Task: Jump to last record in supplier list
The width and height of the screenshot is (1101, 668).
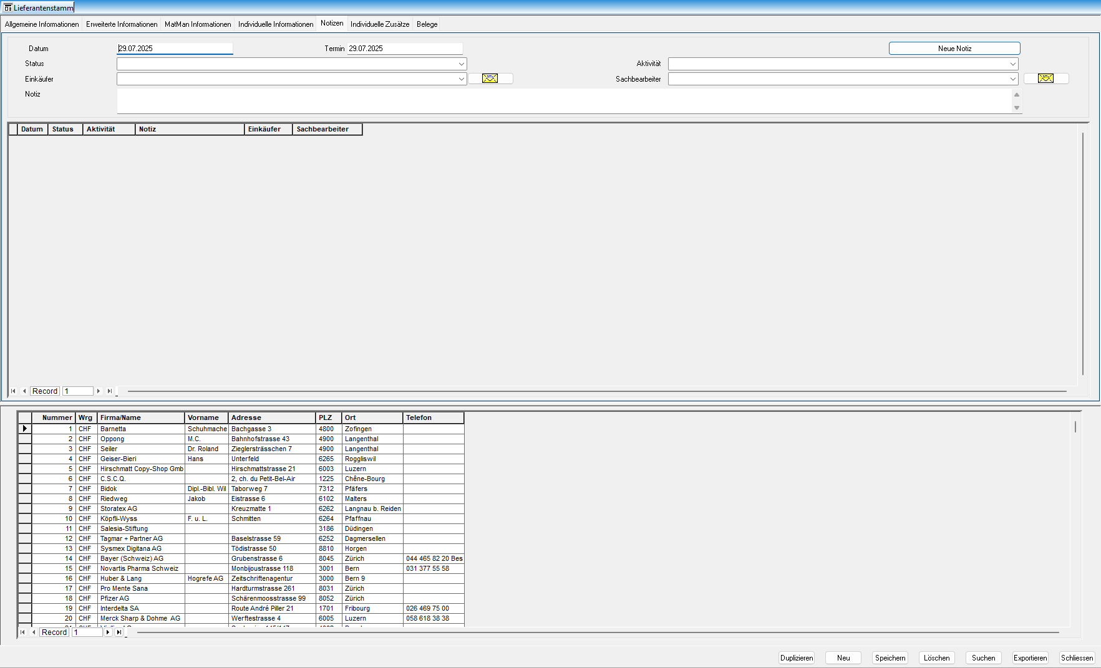Action: [x=119, y=632]
